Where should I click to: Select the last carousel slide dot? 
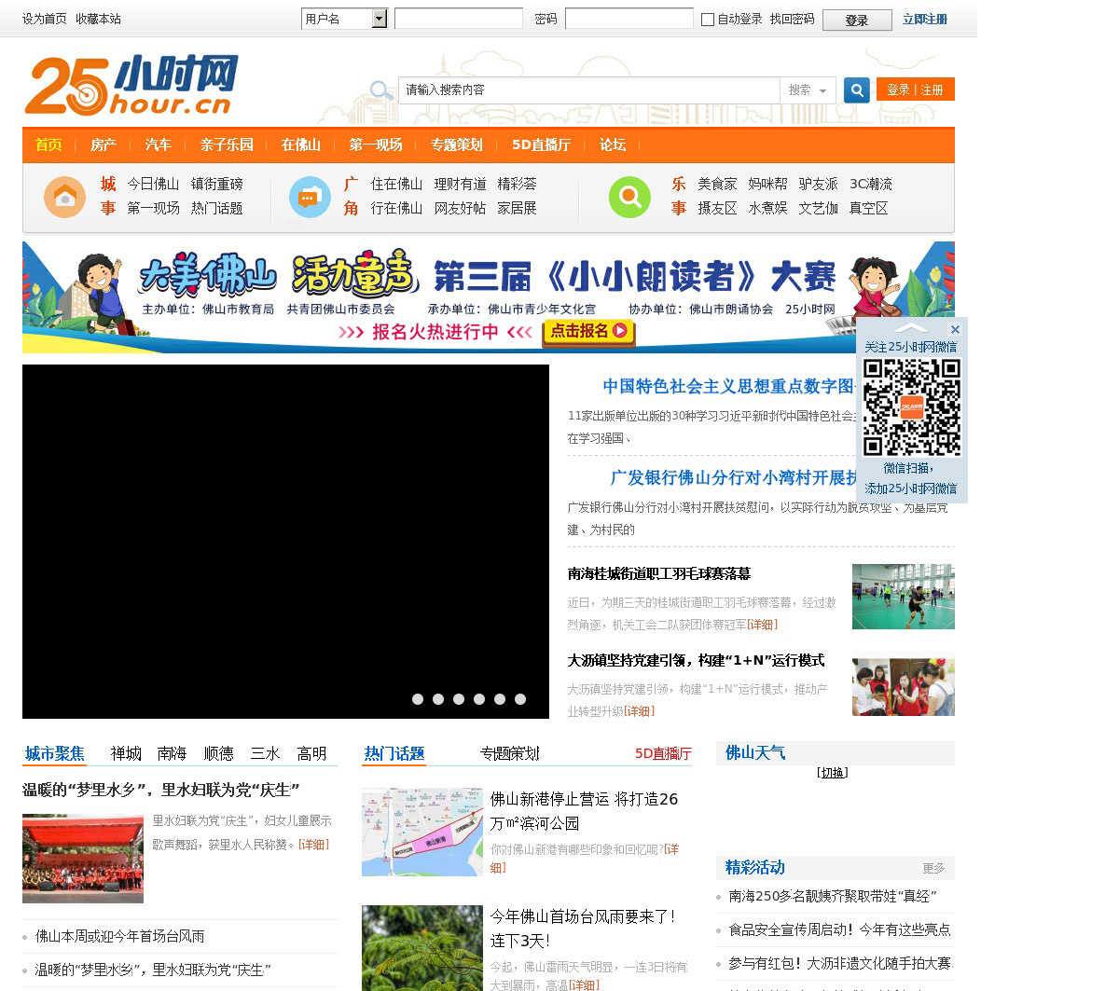(x=520, y=699)
